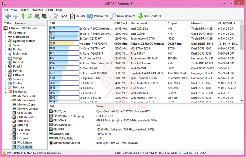246x157 pixels.
Task: Open the Results toolbar button
Action: [x=78, y=16]
